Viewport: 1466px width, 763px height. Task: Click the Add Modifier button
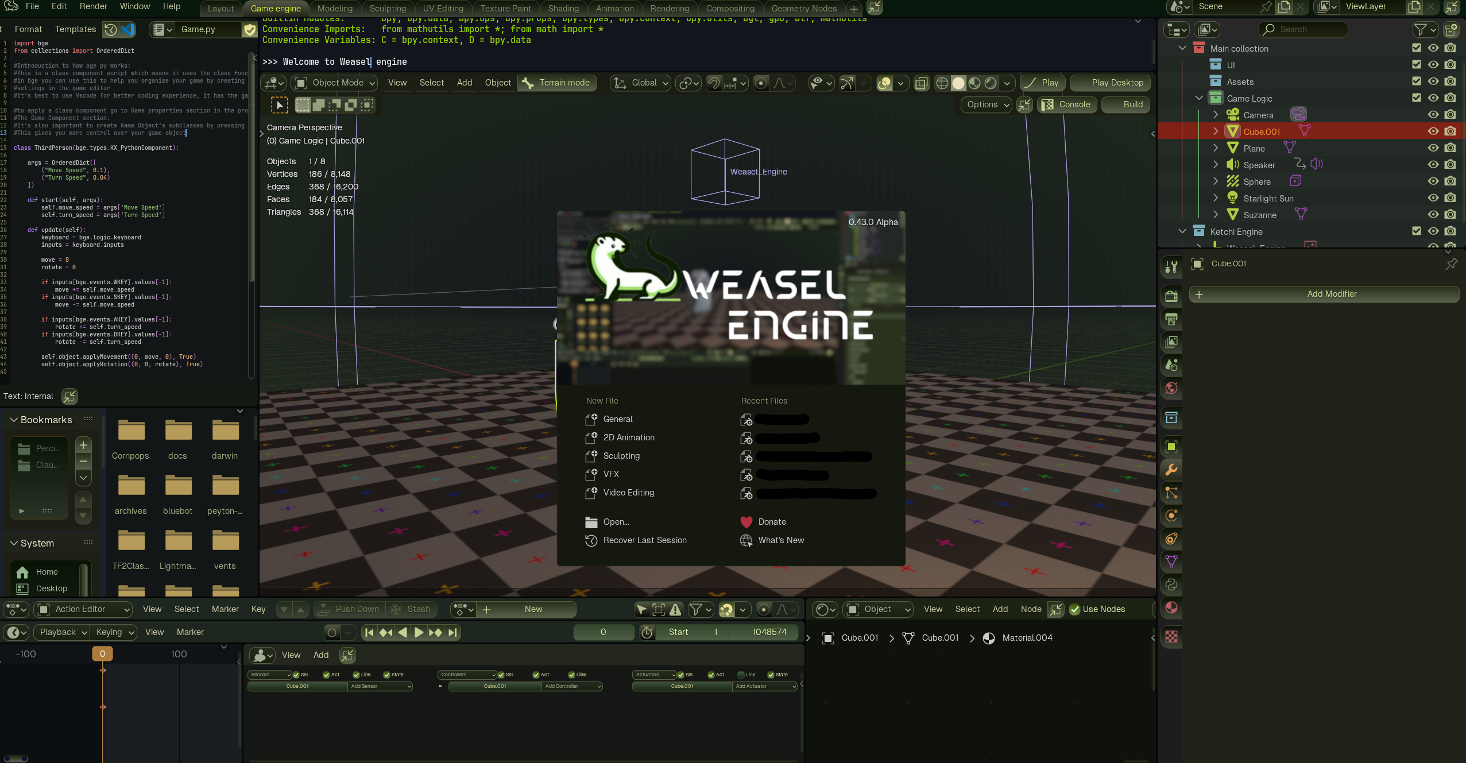[x=1324, y=294]
